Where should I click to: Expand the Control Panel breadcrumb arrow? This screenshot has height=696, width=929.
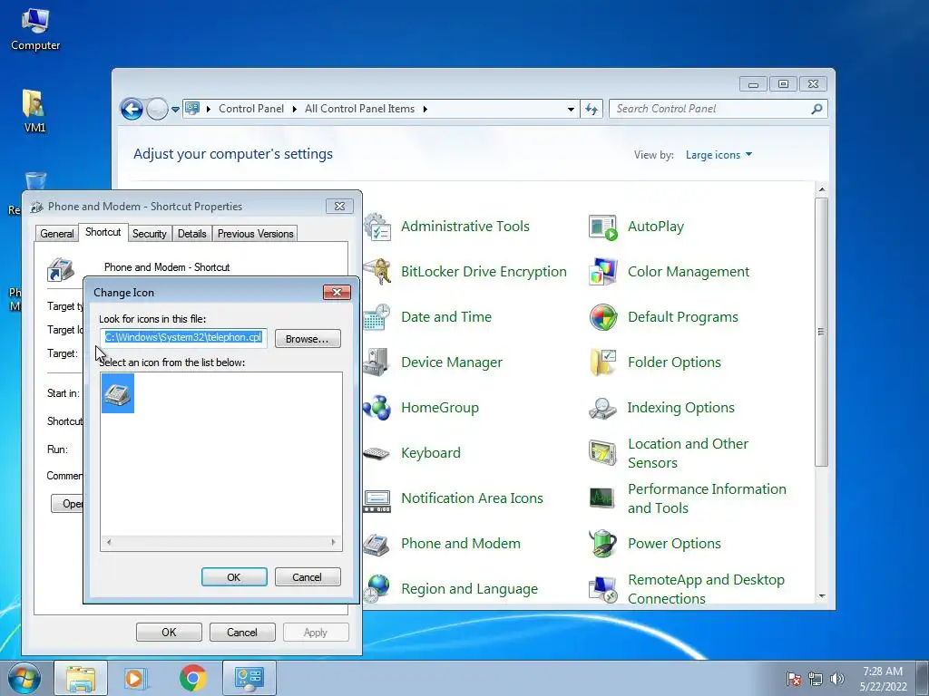click(295, 109)
